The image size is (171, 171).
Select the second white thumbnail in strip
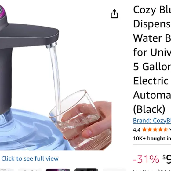tap(30, 170)
